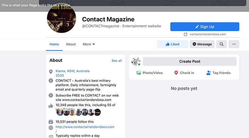Click the blue Sign Up button

(205, 27)
